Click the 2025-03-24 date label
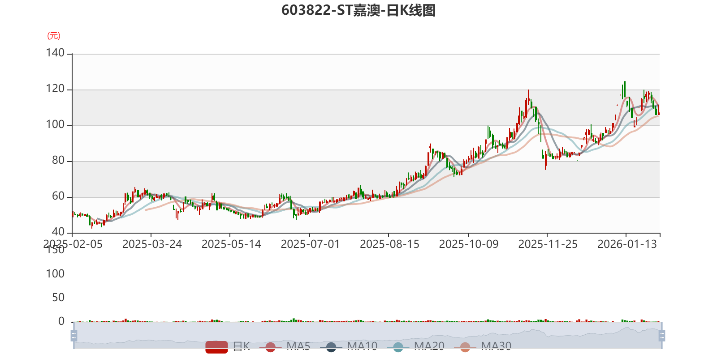Screen dimensions: 717x358 pos(152,244)
